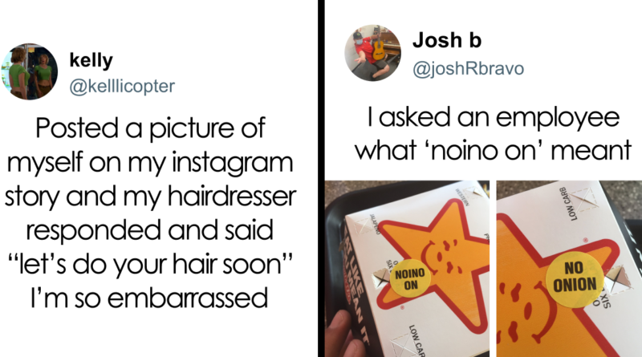Click kelly's profile avatar
The width and height of the screenshot is (642, 357).
(x=29, y=71)
